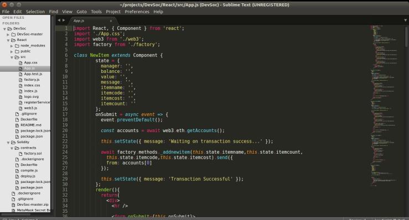Collapse the Solidity folder arrow
The image size is (409, 220).
(x=8, y=143)
